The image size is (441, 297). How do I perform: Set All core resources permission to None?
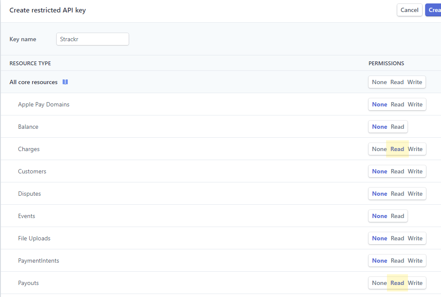379,82
